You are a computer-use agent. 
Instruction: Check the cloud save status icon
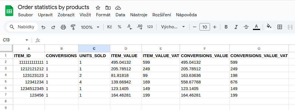(x=118, y=8)
